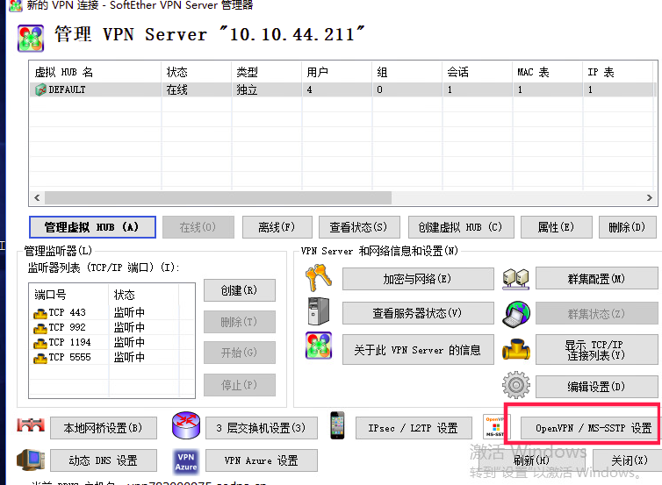Click the server tower icon beside 查看服务器状态
The height and width of the screenshot is (485, 662).
(319, 311)
